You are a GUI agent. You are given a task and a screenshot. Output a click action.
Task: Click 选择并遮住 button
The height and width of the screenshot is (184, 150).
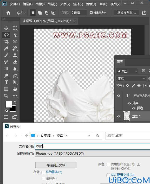click(x=126, y=12)
